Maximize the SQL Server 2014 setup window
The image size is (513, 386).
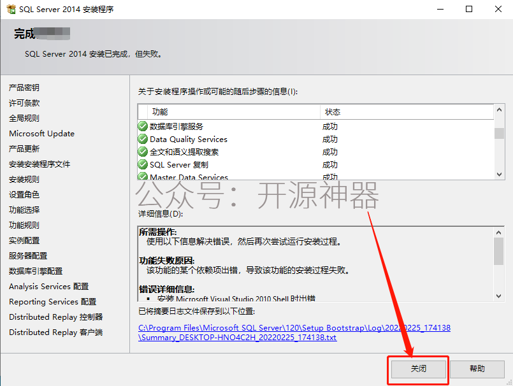[469, 9]
